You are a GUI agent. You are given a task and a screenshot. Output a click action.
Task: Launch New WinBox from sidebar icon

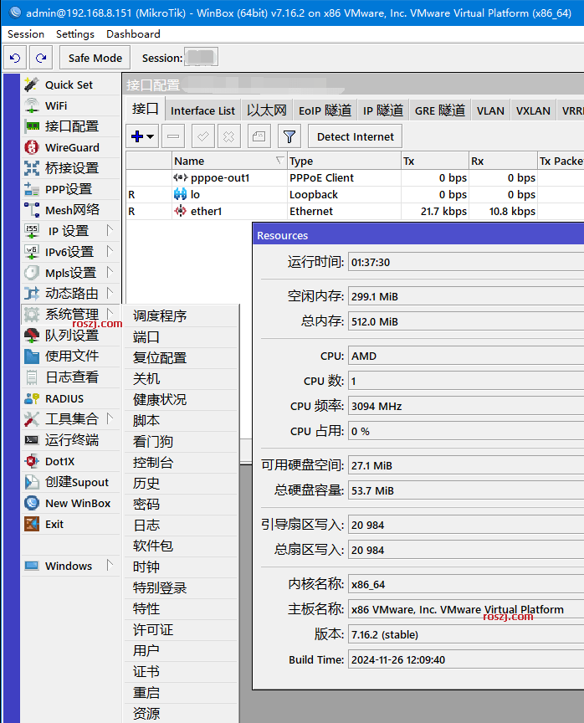click(x=31, y=503)
